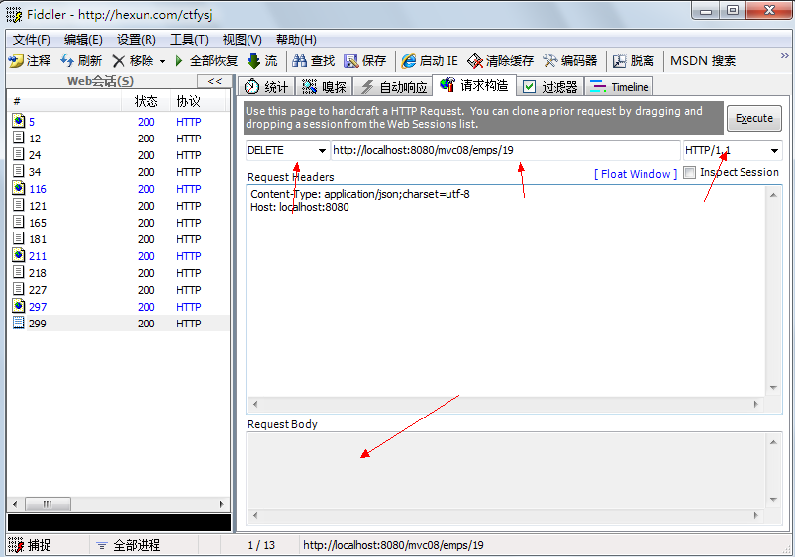Image resolution: width=795 pixels, height=557 pixels.
Task: Click the 保存 save toolbar icon
Action: [350, 61]
